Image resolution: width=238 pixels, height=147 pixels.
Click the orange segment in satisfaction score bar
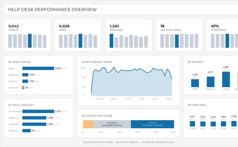click(x=88, y=124)
